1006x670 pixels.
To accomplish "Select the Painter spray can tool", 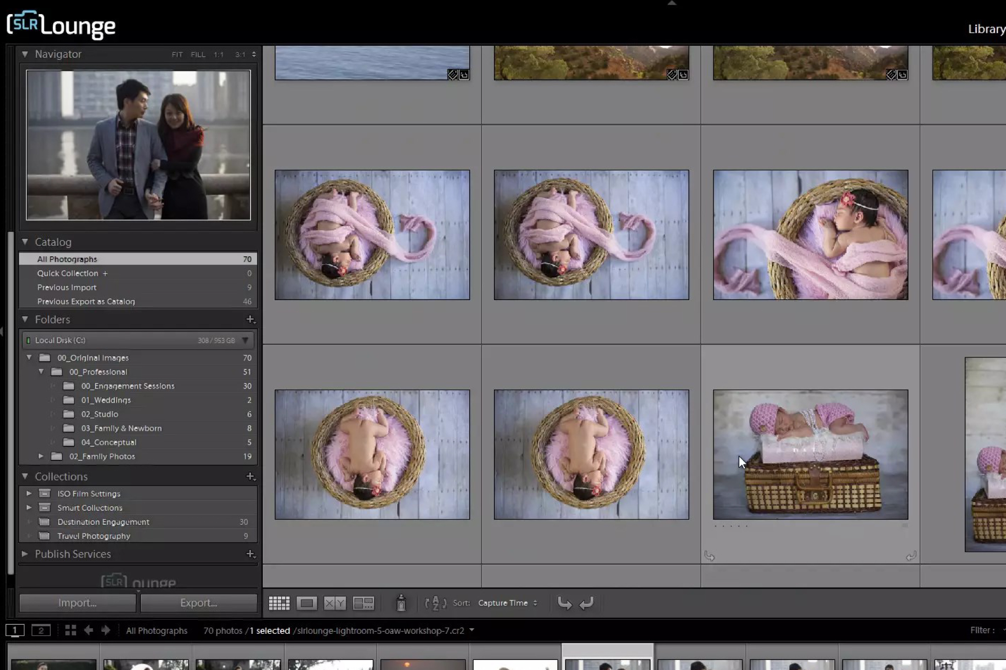I will coord(401,603).
